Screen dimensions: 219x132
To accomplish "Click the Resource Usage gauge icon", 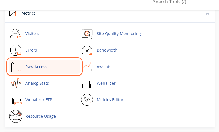I will pos(15,116).
